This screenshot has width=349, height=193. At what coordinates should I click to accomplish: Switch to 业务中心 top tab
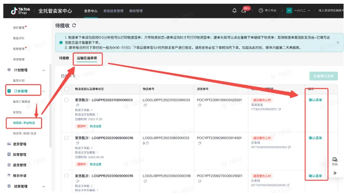coord(90,11)
